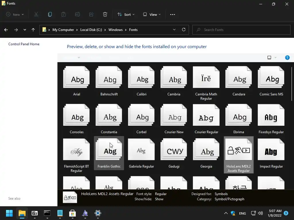Open the terminal from the taskbar

click(47, 213)
